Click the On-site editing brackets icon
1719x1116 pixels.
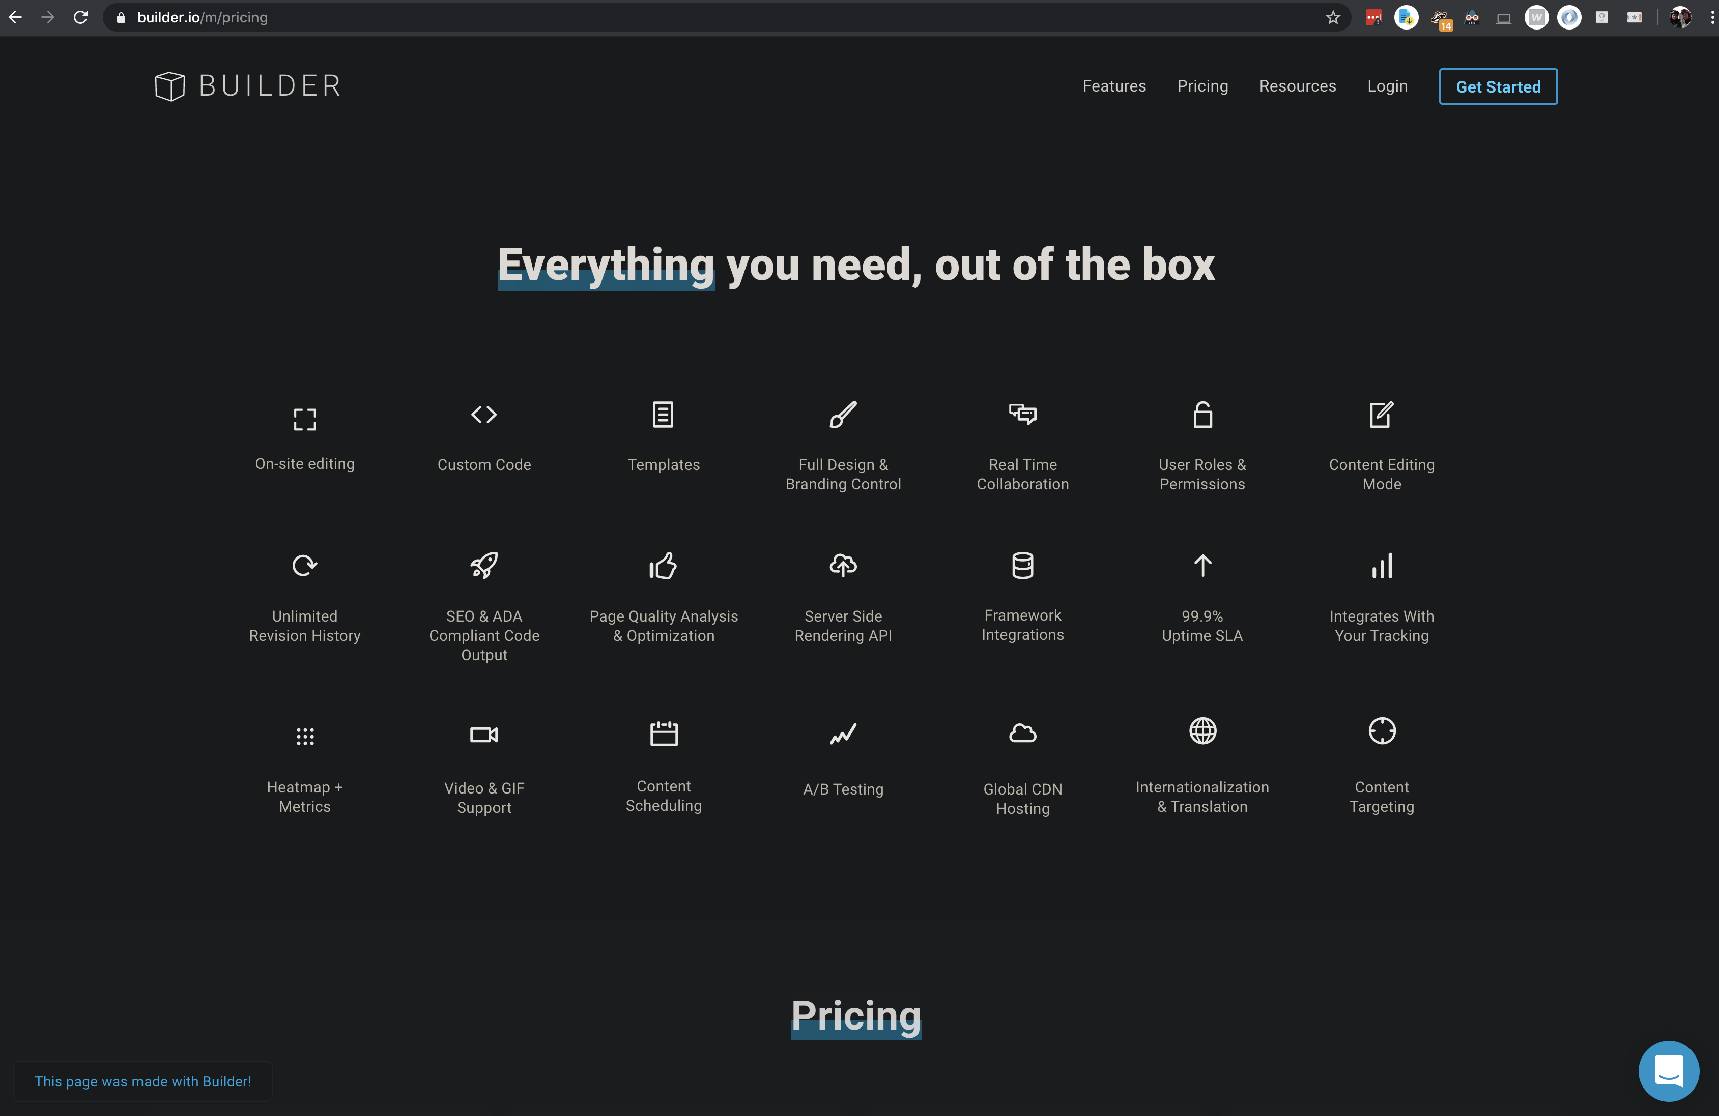click(305, 420)
